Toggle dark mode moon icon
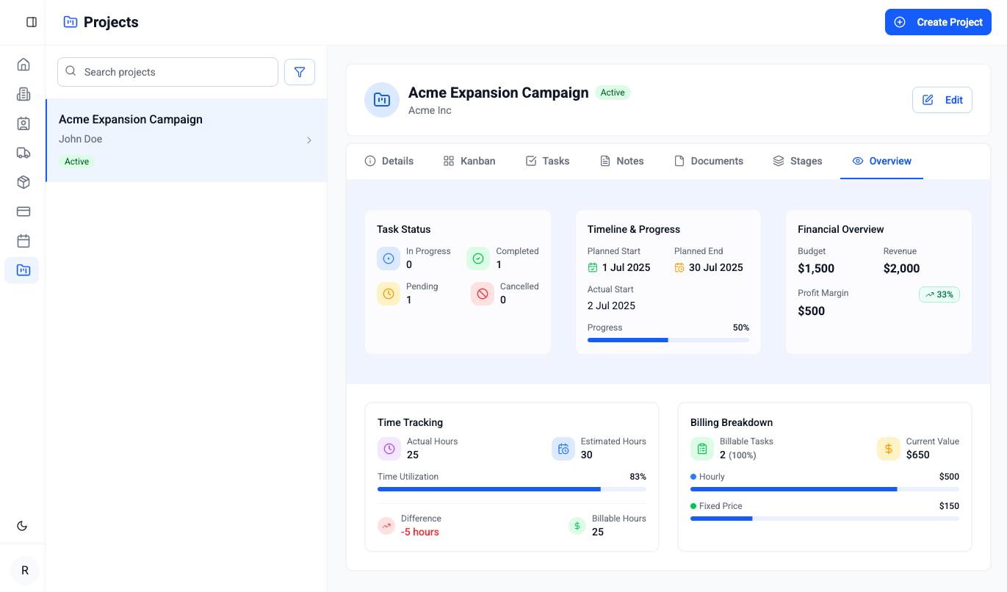 coord(22,526)
